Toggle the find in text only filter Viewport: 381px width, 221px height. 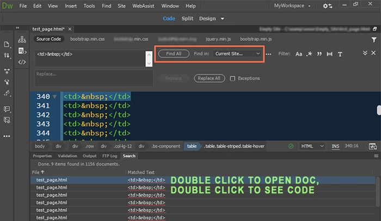coord(340,54)
